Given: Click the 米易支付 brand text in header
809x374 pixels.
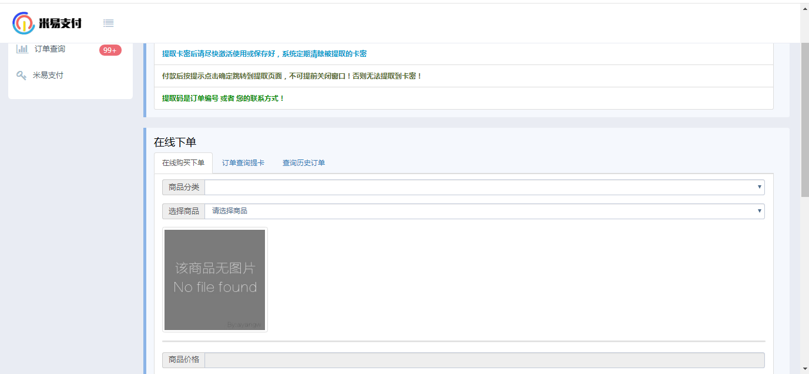Looking at the screenshot, I should (60, 23).
